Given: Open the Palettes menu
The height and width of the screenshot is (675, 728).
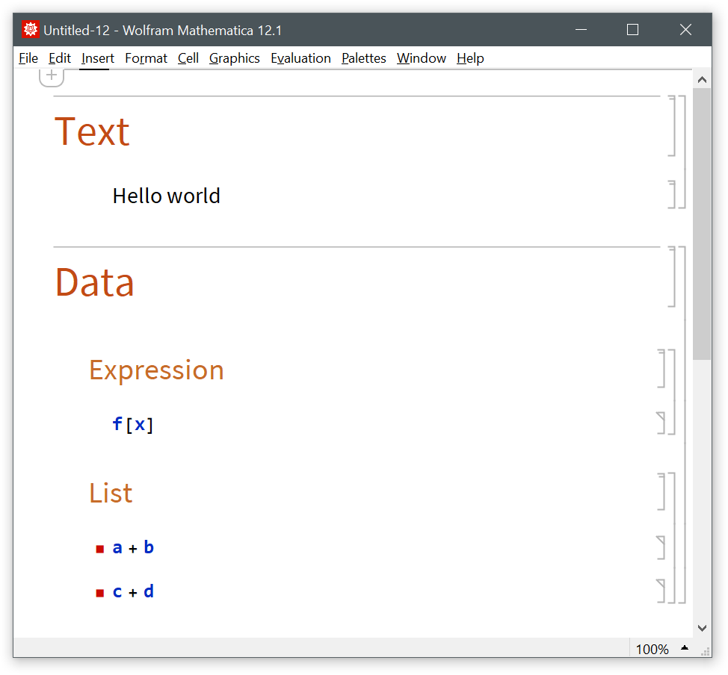Looking at the screenshot, I should (363, 58).
